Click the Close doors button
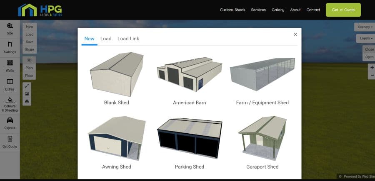This screenshot has width=375, height=181. [x=369, y=49]
